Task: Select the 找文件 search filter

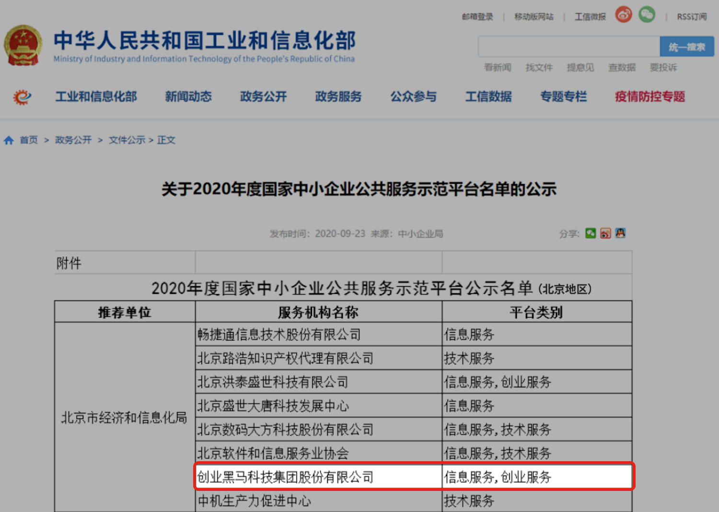Action: click(x=539, y=68)
